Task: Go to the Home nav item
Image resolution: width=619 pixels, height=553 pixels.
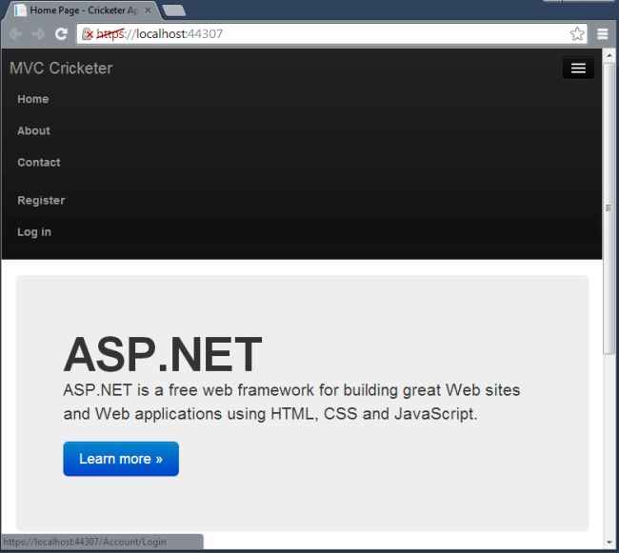Action: tap(33, 99)
